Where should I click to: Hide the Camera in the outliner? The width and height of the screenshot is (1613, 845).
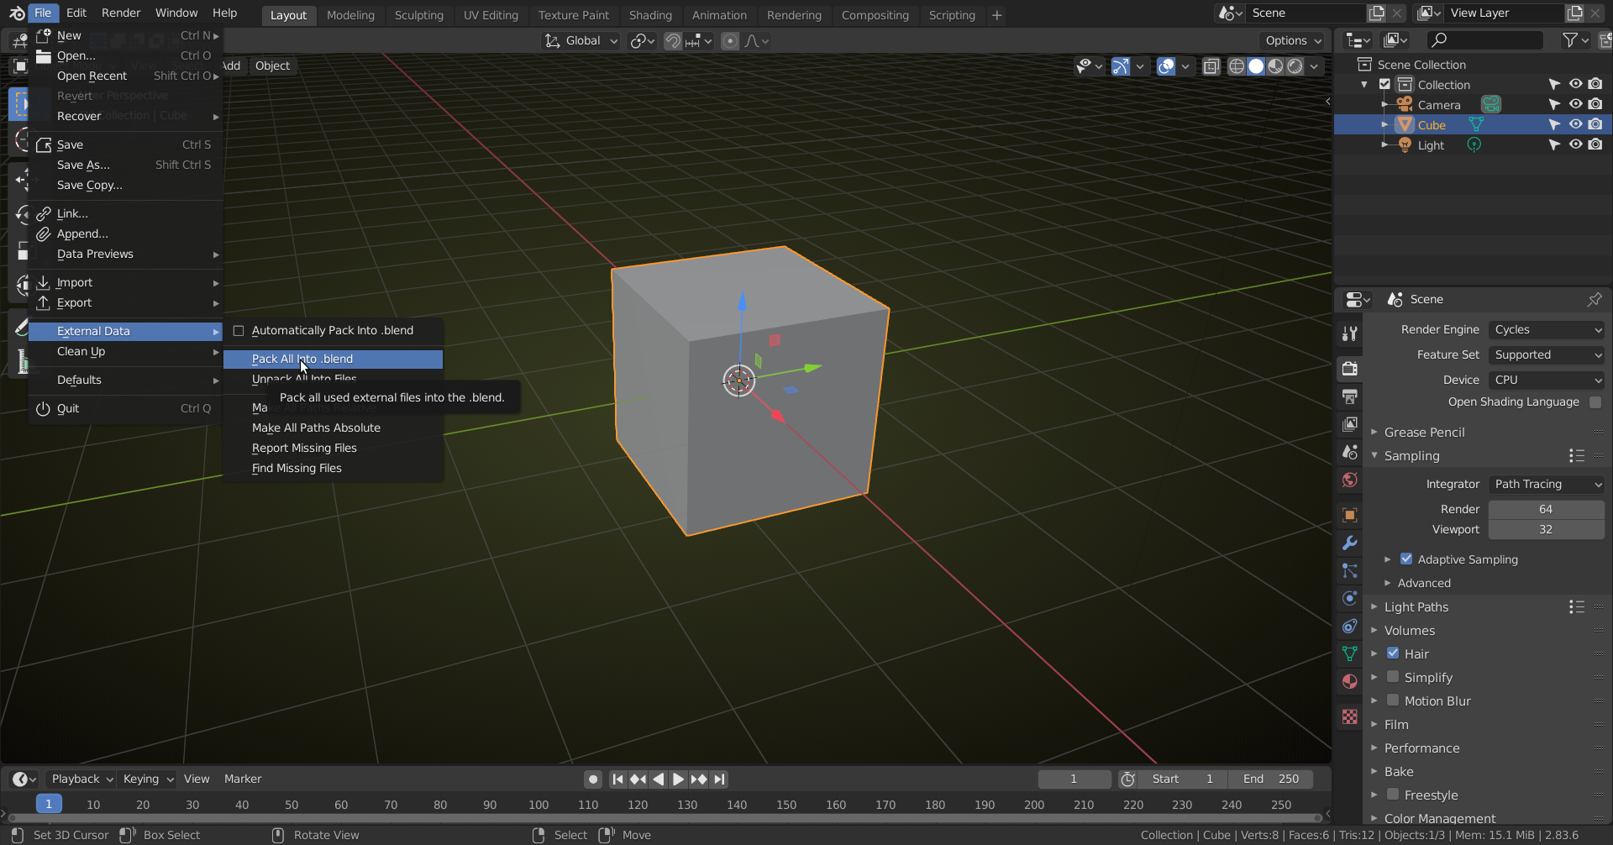(x=1575, y=104)
